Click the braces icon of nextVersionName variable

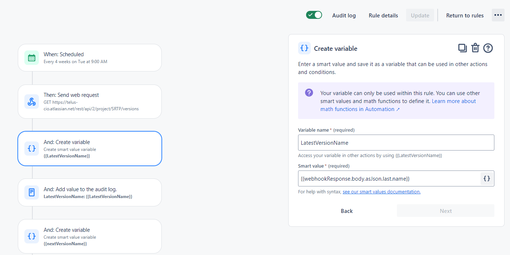[32, 236]
